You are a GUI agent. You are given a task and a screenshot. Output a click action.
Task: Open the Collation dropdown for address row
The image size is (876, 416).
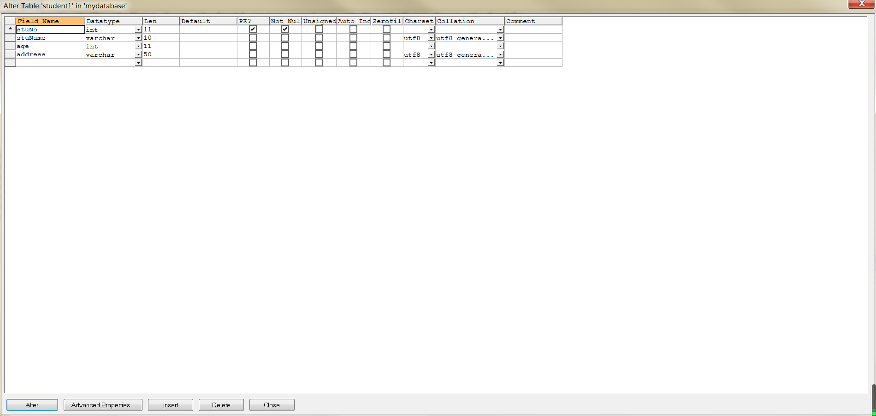pos(500,54)
